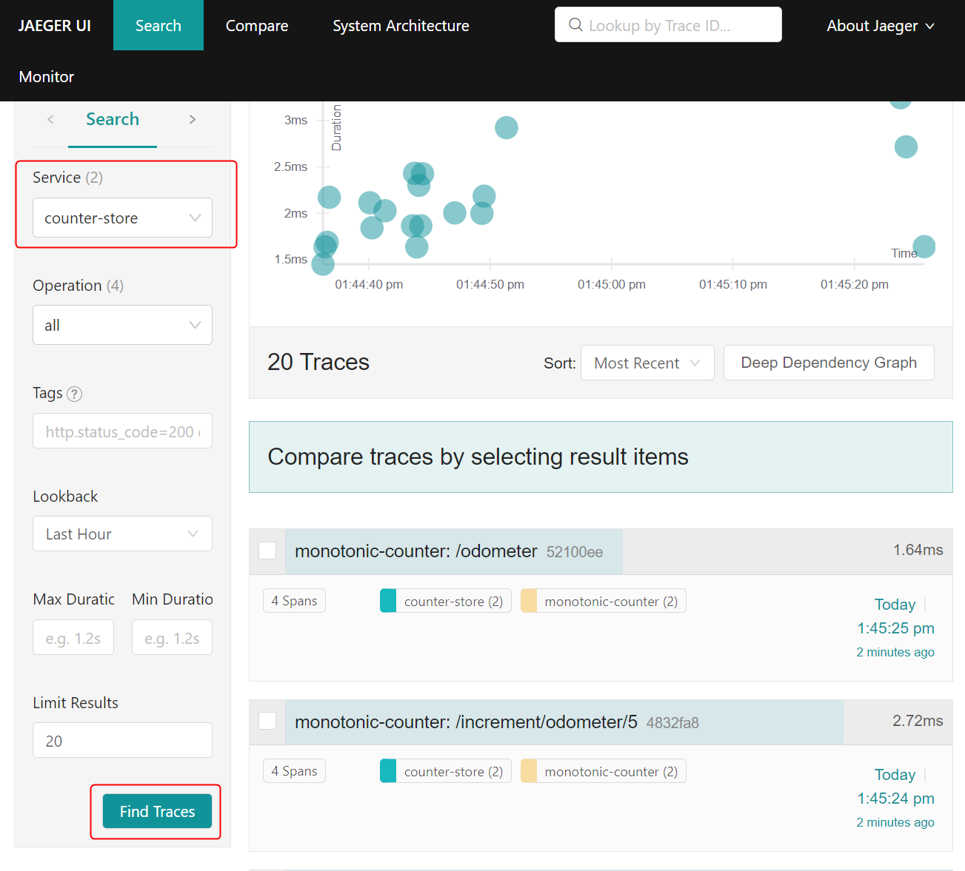This screenshot has width=965, height=871.
Task: Click the 1:45:25 pm timestamp
Action: tap(895, 628)
